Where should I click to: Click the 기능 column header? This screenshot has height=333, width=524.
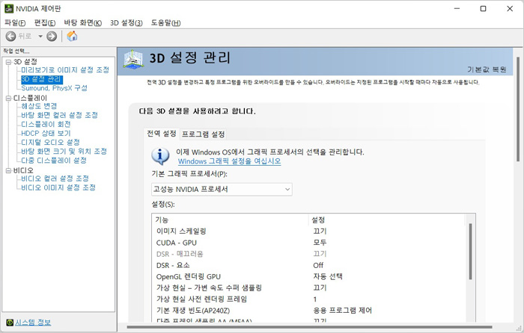[230, 220]
